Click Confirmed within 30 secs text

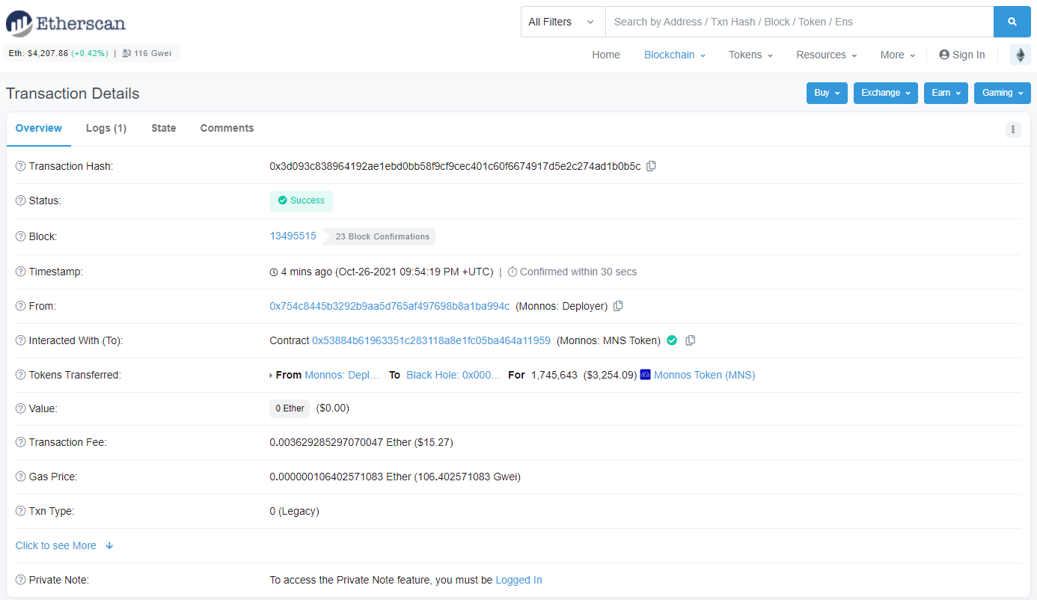coord(578,272)
